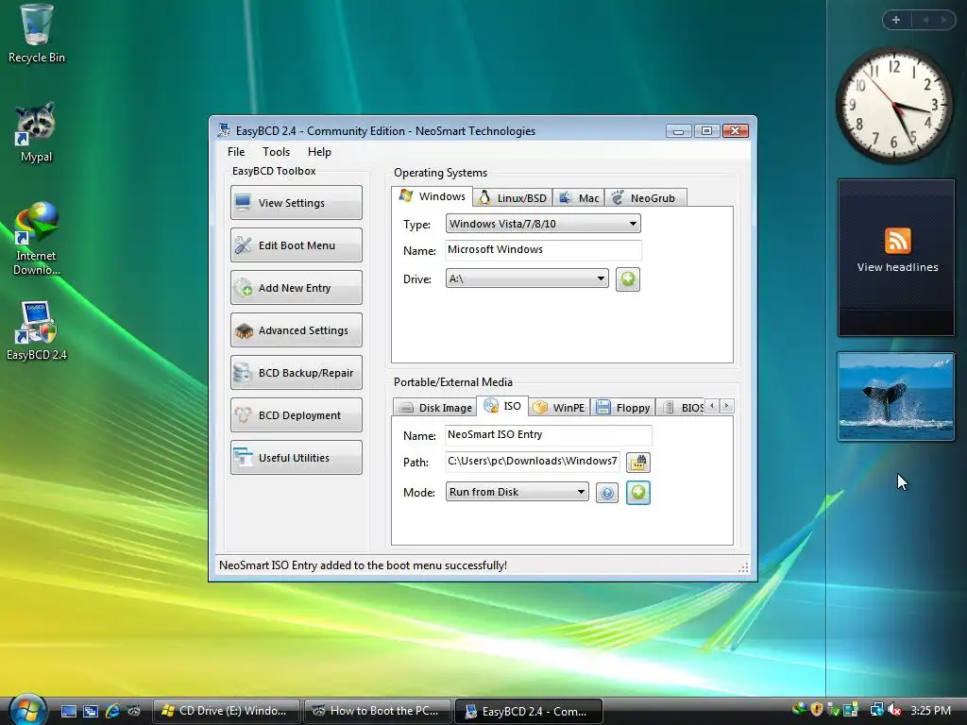Switch to the Mac tab
Viewport: 967px width, 725px height.
pyautogui.click(x=579, y=198)
